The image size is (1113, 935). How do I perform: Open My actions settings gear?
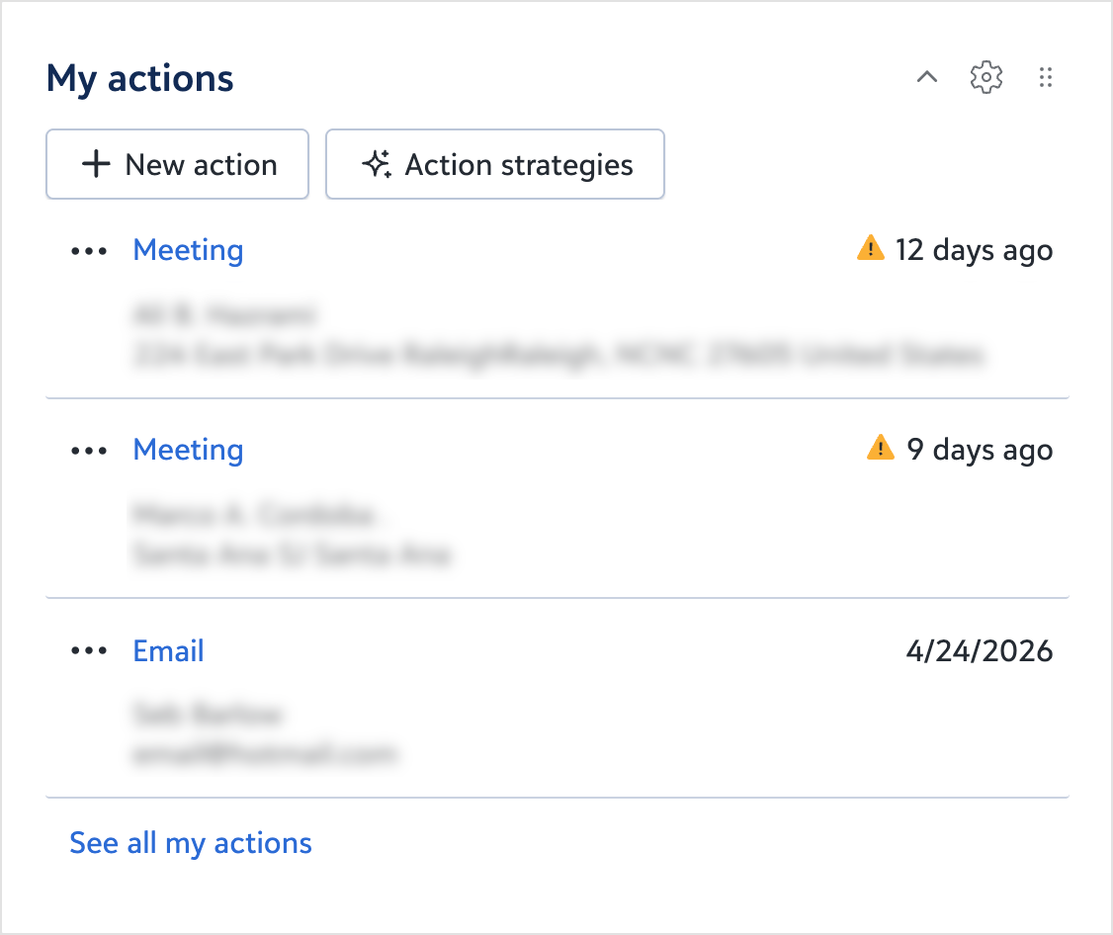click(986, 77)
